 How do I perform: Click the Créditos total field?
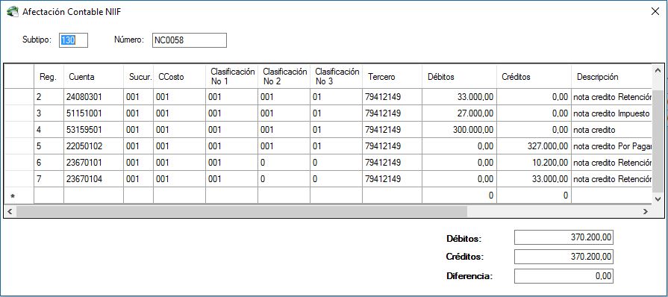564,257
